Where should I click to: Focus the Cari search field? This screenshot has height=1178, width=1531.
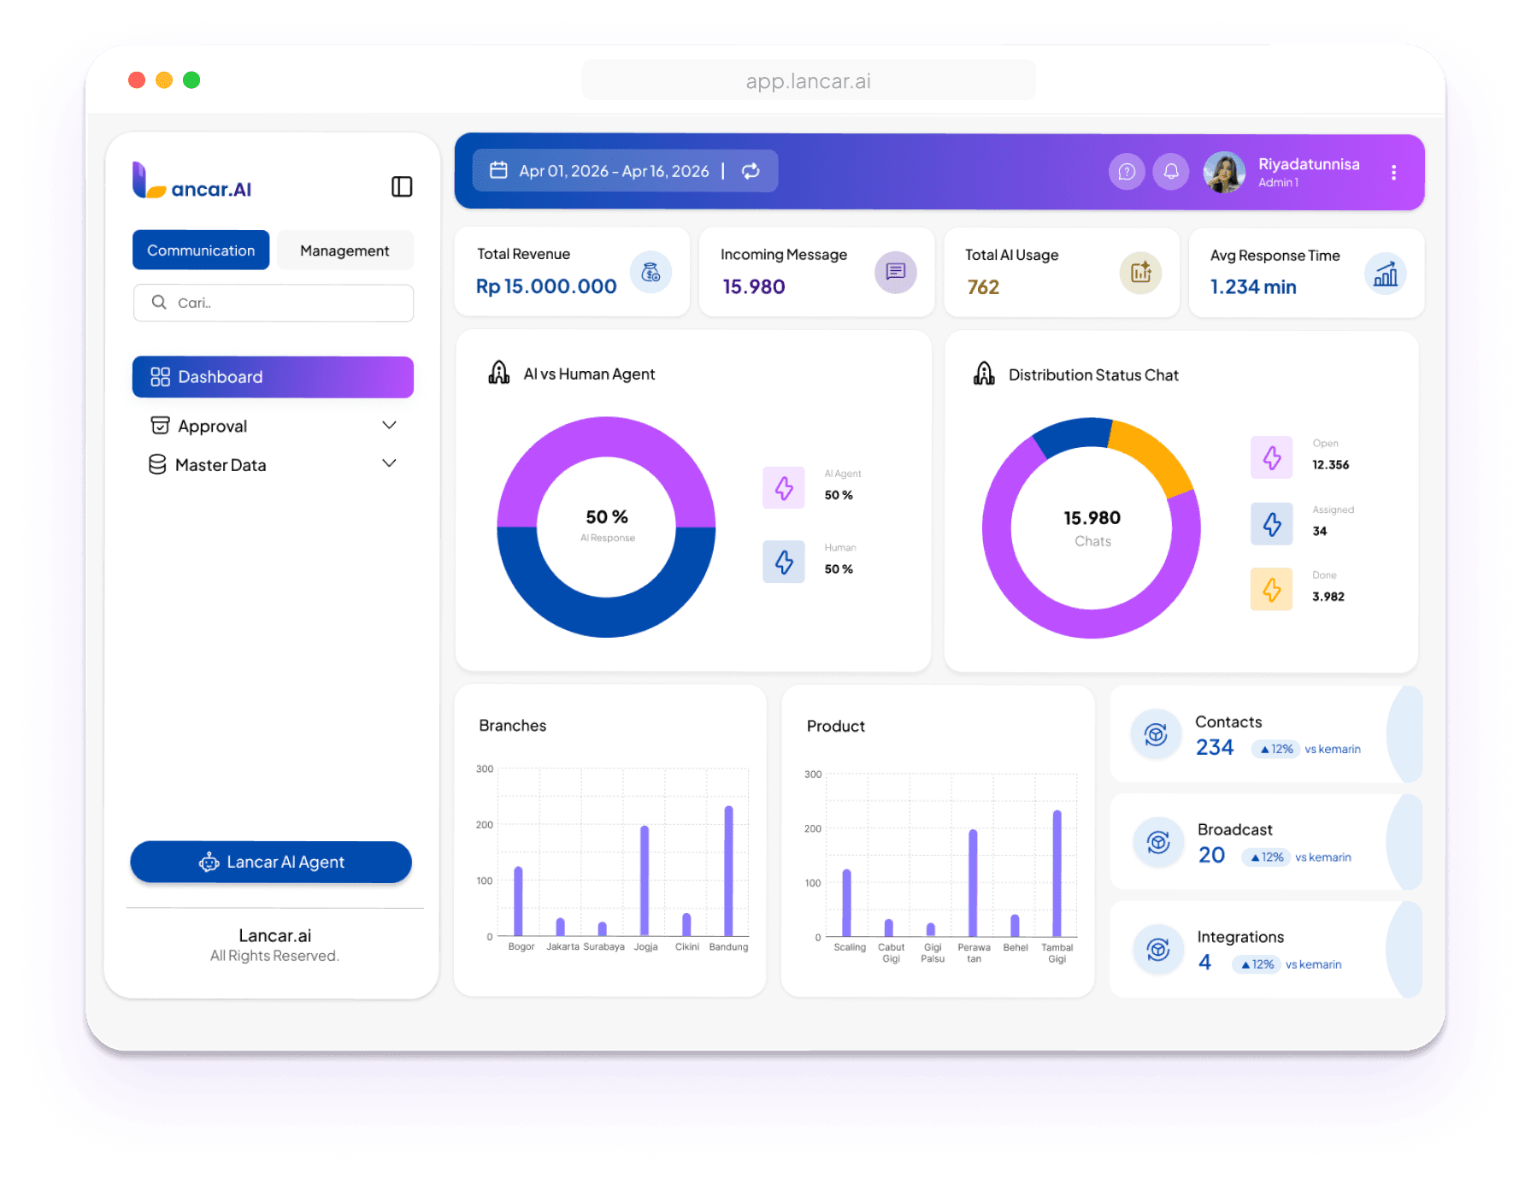[x=274, y=303]
